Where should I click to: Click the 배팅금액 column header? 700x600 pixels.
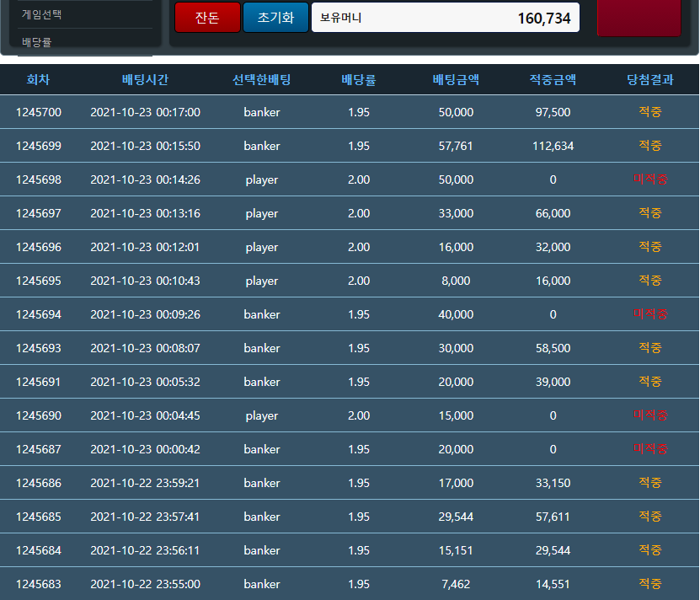[x=456, y=79]
